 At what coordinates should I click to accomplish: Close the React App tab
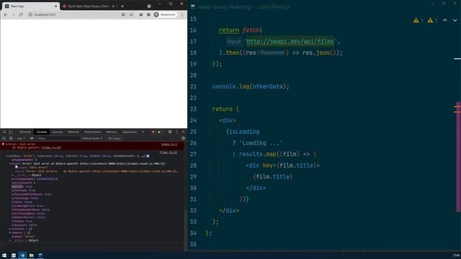(55, 6)
